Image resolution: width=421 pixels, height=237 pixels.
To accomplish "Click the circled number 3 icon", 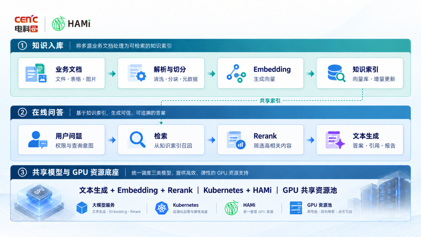I will (x=22, y=172).
